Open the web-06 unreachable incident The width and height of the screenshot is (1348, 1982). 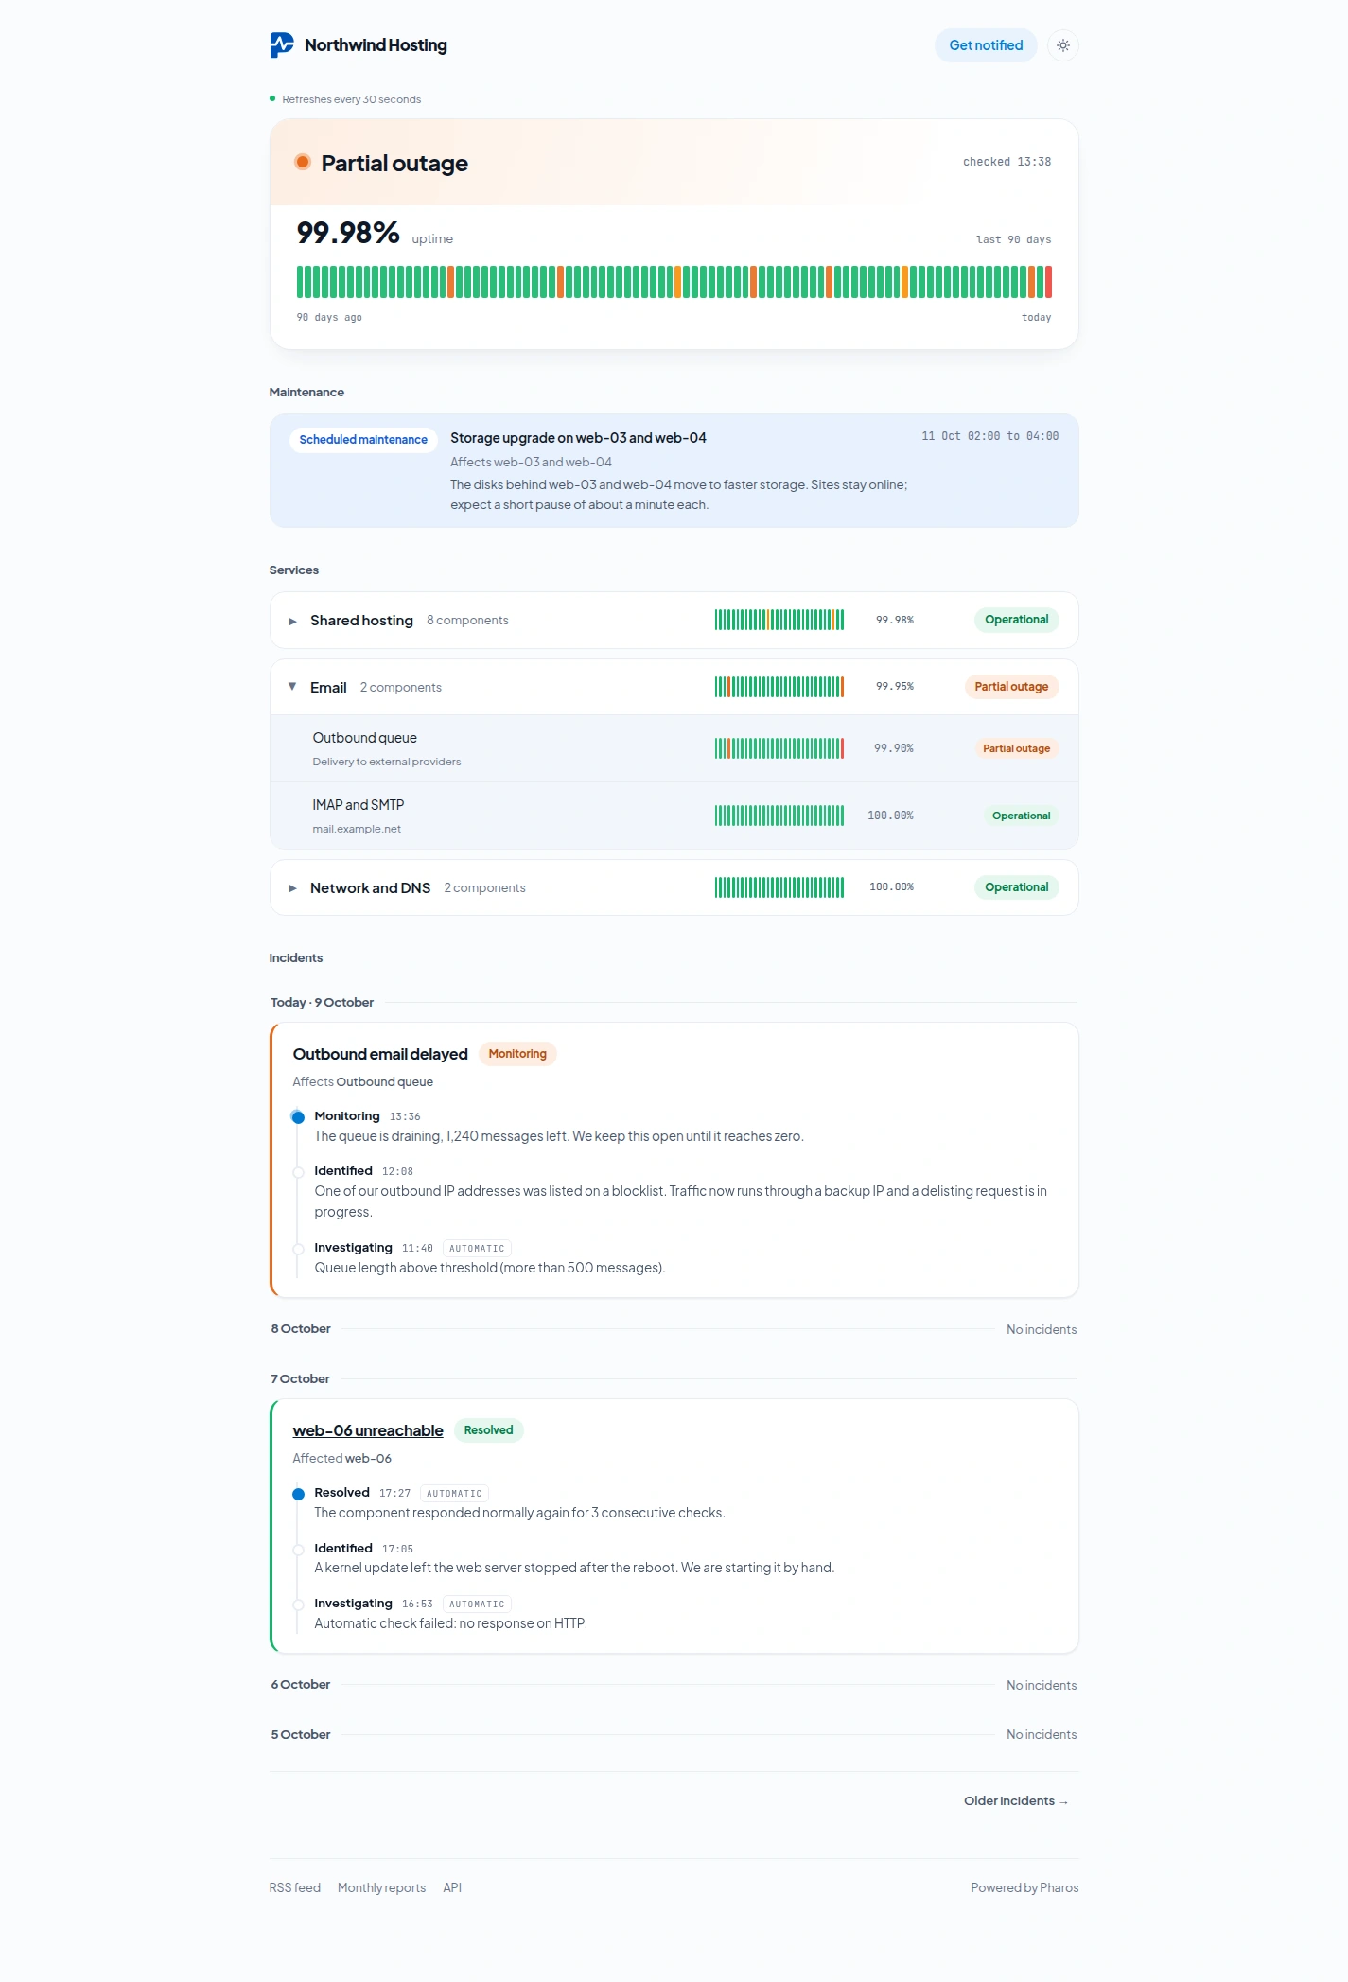pos(368,1430)
